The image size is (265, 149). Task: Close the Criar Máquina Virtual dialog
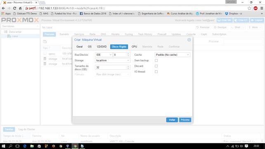(x=189, y=40)
